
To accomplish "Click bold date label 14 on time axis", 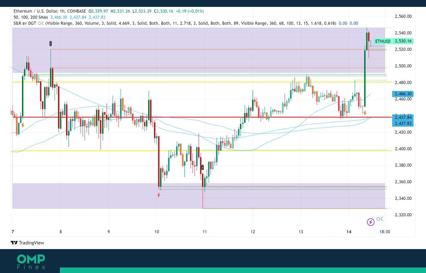I will click(x=349, y=232).
